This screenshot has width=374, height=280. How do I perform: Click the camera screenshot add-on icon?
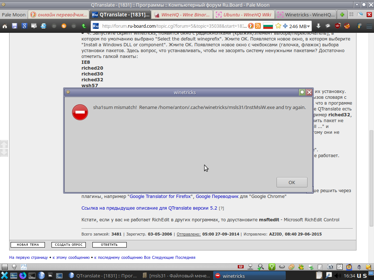coord(330,267)
